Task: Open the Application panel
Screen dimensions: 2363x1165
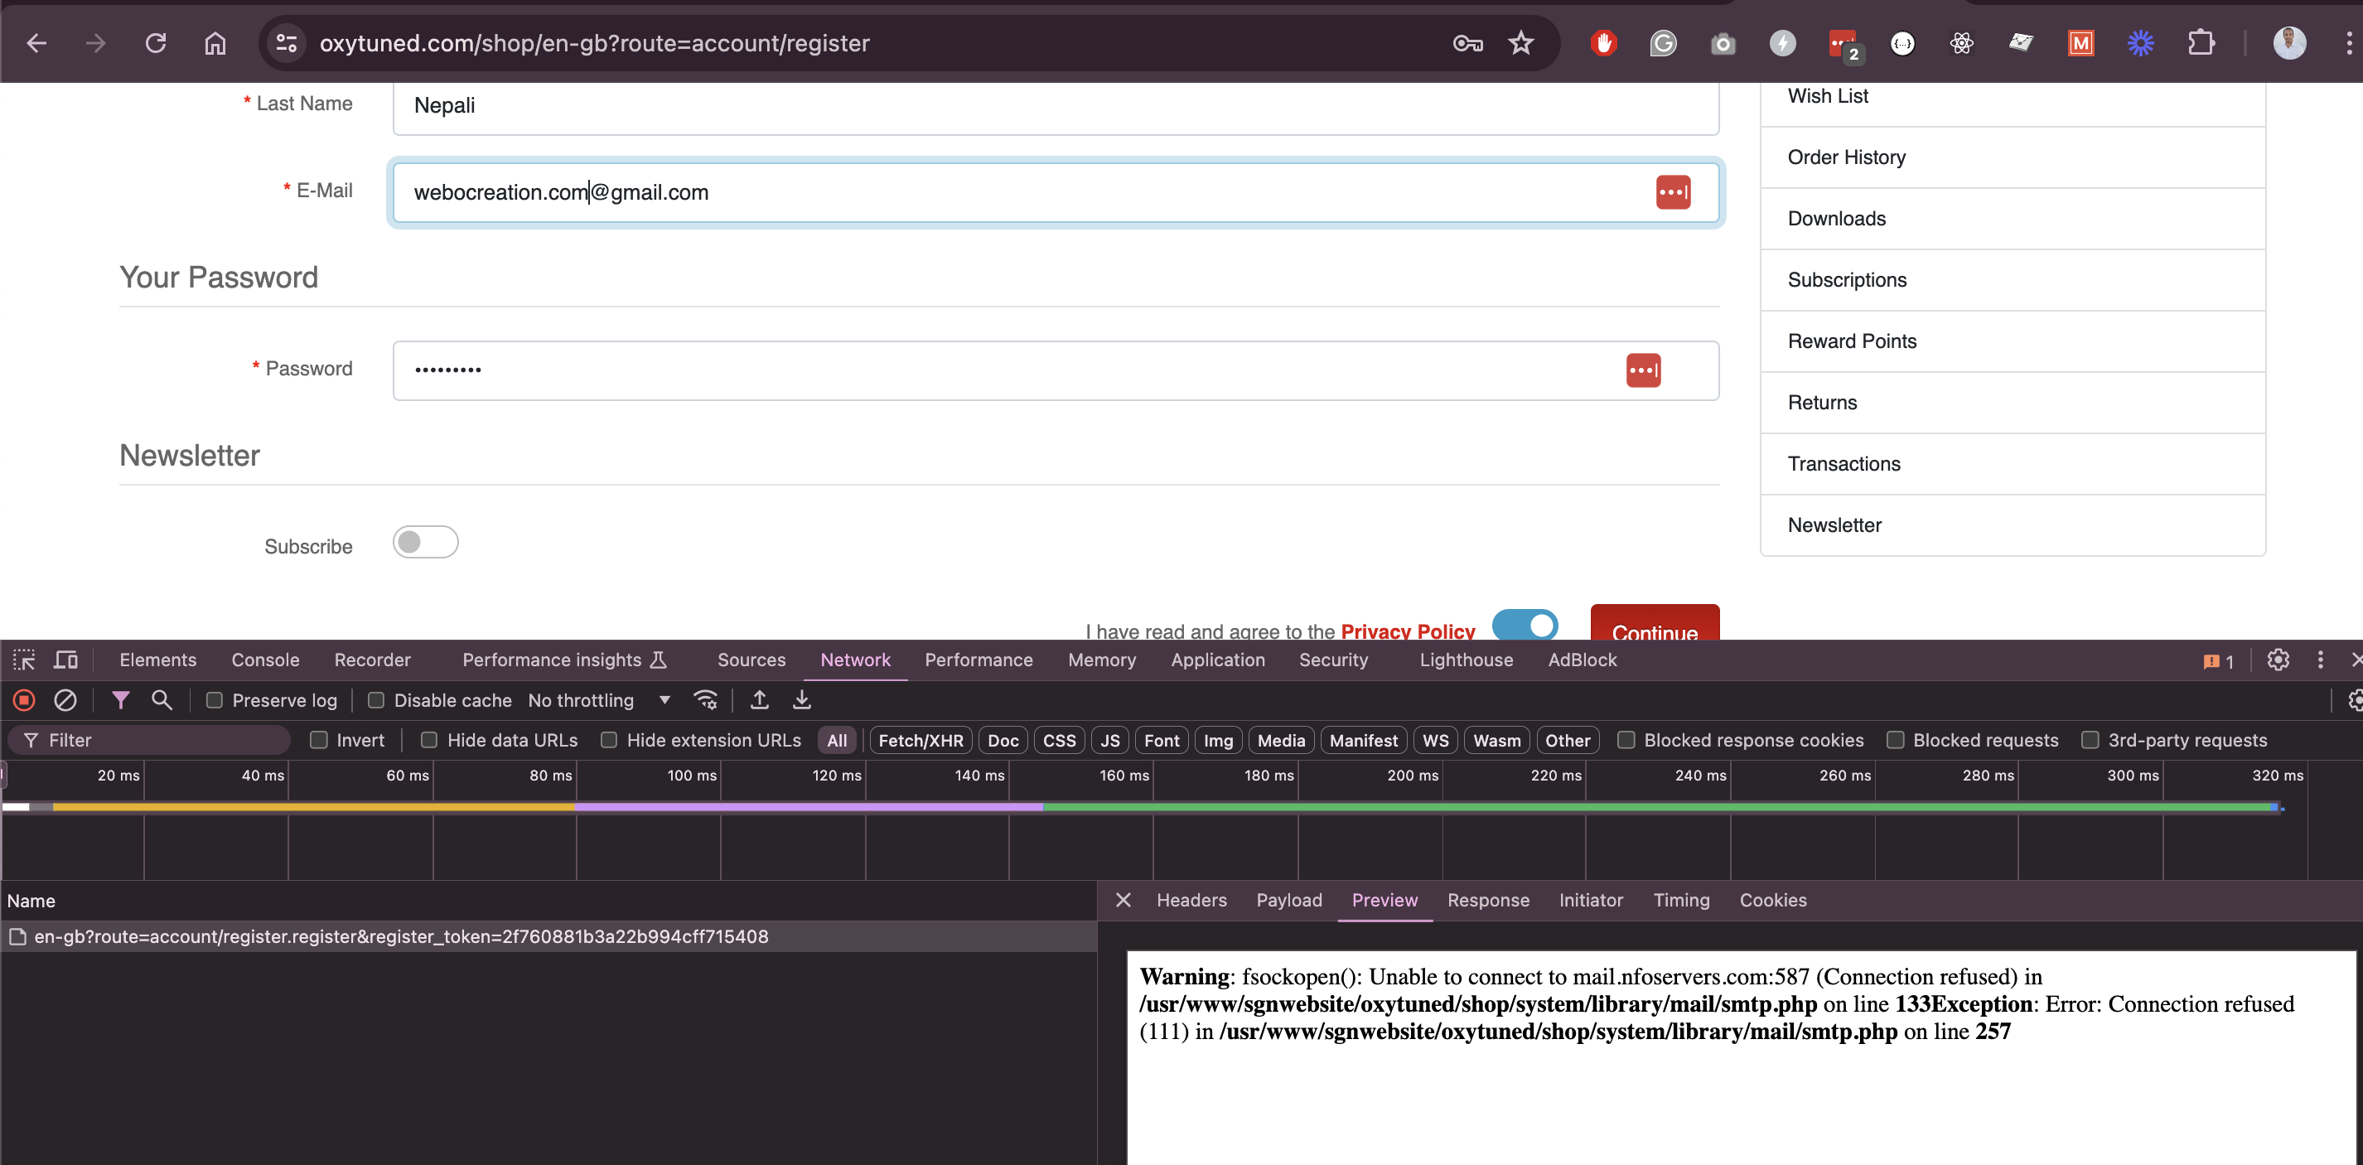Action: tap(1217, 660)
